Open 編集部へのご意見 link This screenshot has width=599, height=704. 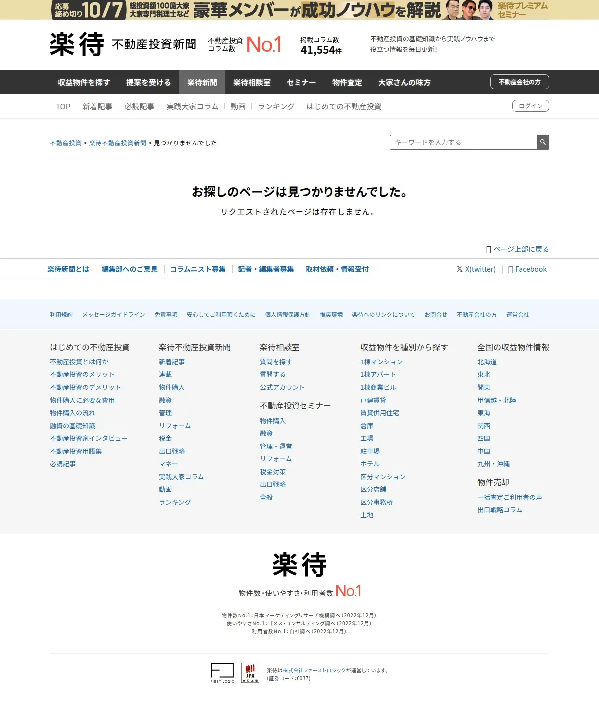130,269
